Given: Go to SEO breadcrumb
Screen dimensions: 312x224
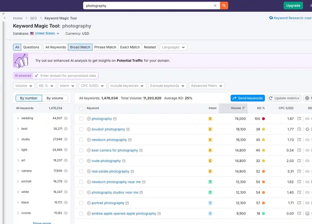Looking at the screenshot, I should pos(33,18).
